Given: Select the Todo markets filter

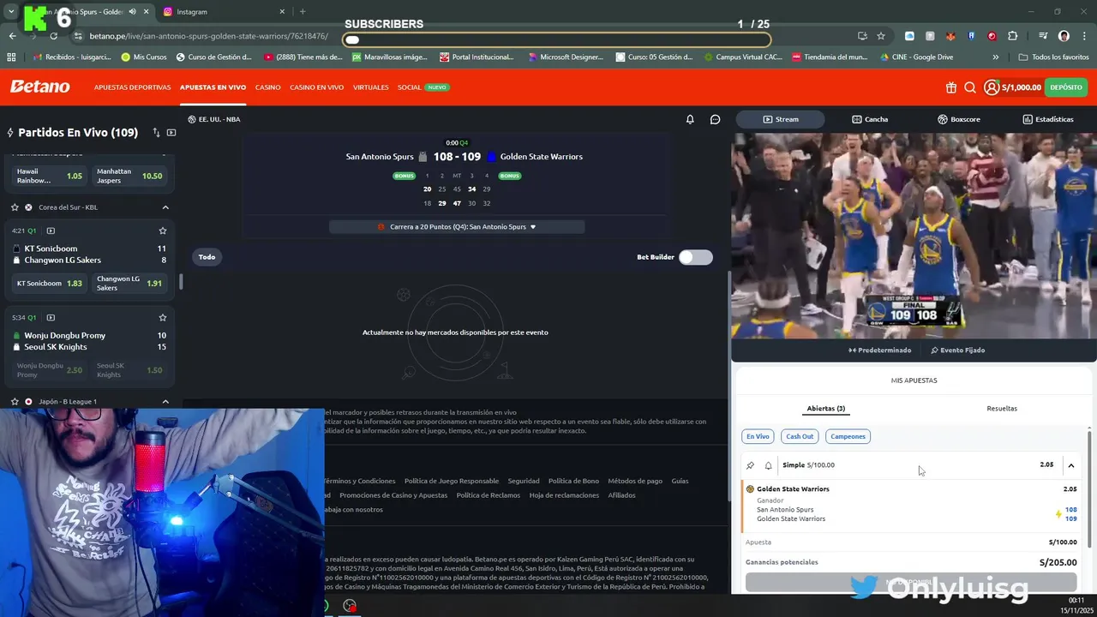Looking at the screenshot, I should (207, 257).
